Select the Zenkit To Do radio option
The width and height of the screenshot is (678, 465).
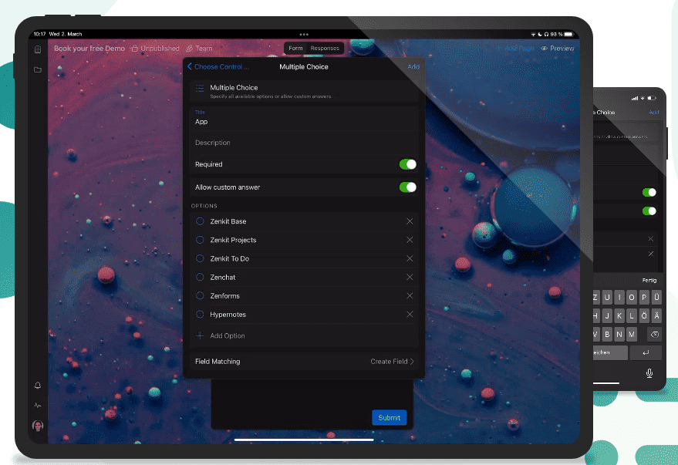(x=200, y=258)
